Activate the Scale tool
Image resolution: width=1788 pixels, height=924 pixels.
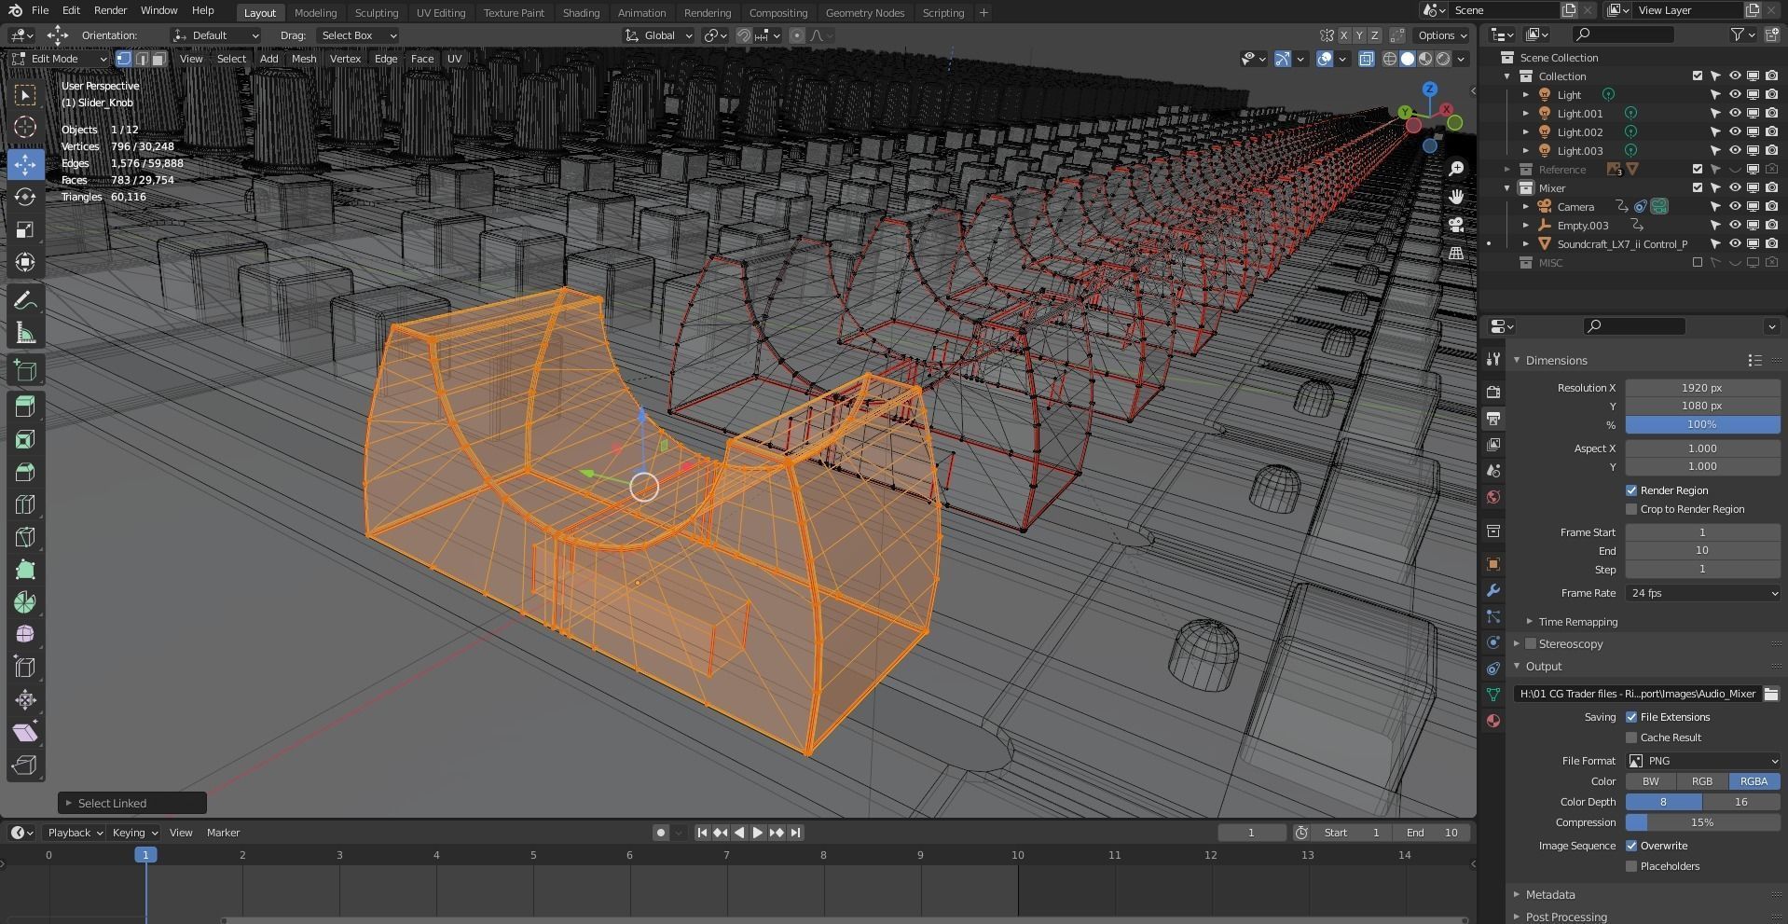(x=25, y=229)
